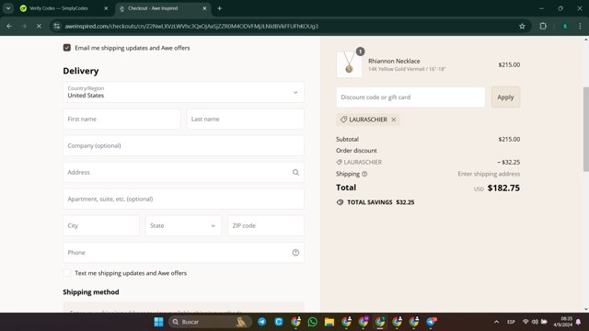This screenshot has height=331, width=589.
Task: Click the First name field
Action: 121,119
